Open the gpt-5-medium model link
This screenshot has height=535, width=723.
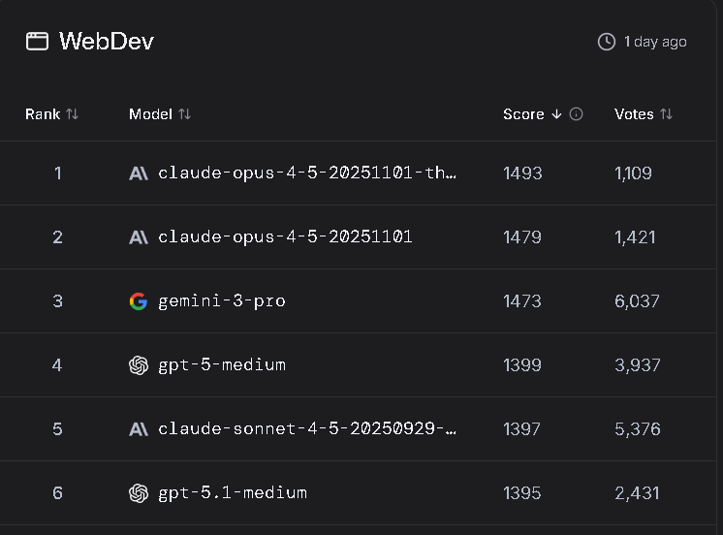pos(222,365)
